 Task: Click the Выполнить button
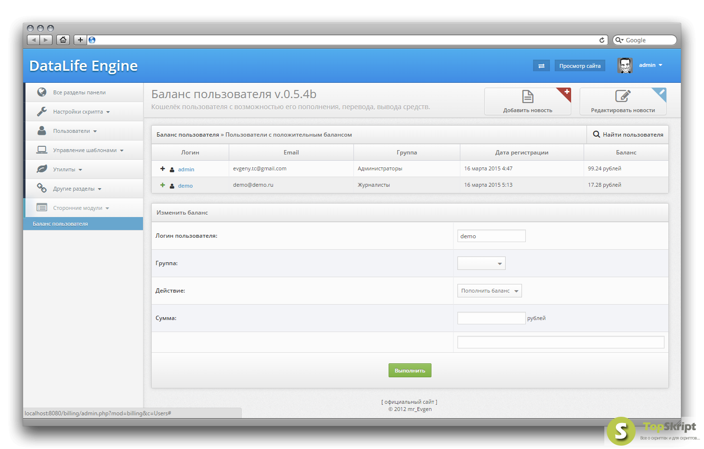pyautogui.click(x=410, y=371)
